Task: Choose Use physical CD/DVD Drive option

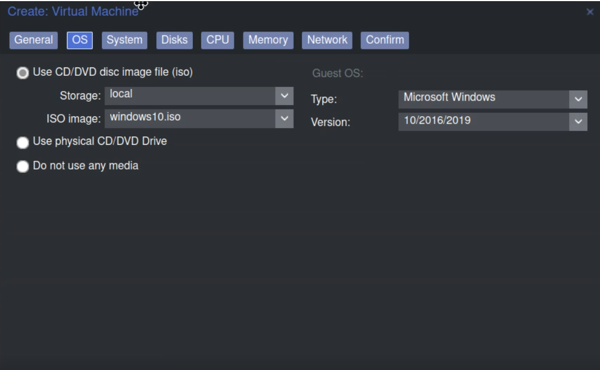Action: 22,143
